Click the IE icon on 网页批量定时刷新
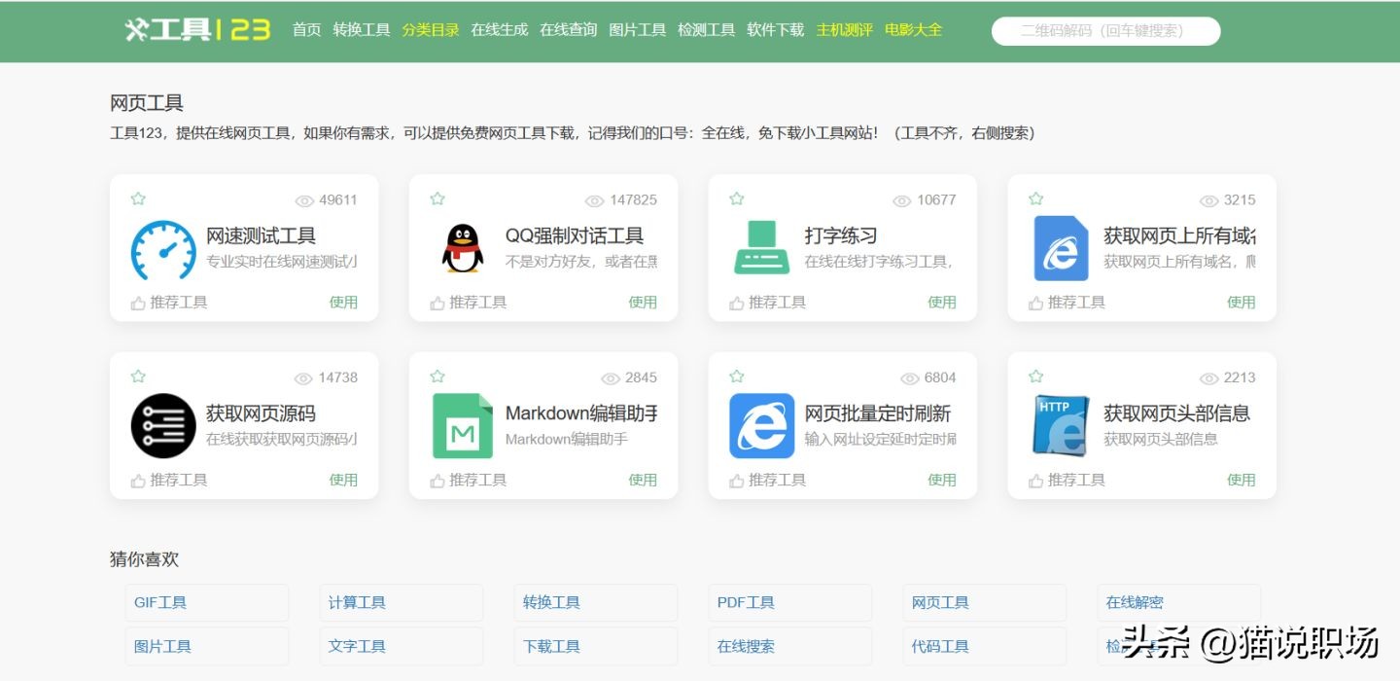Image resolution: width=1400 pixels, height=681 pixels. click(760, 425)
